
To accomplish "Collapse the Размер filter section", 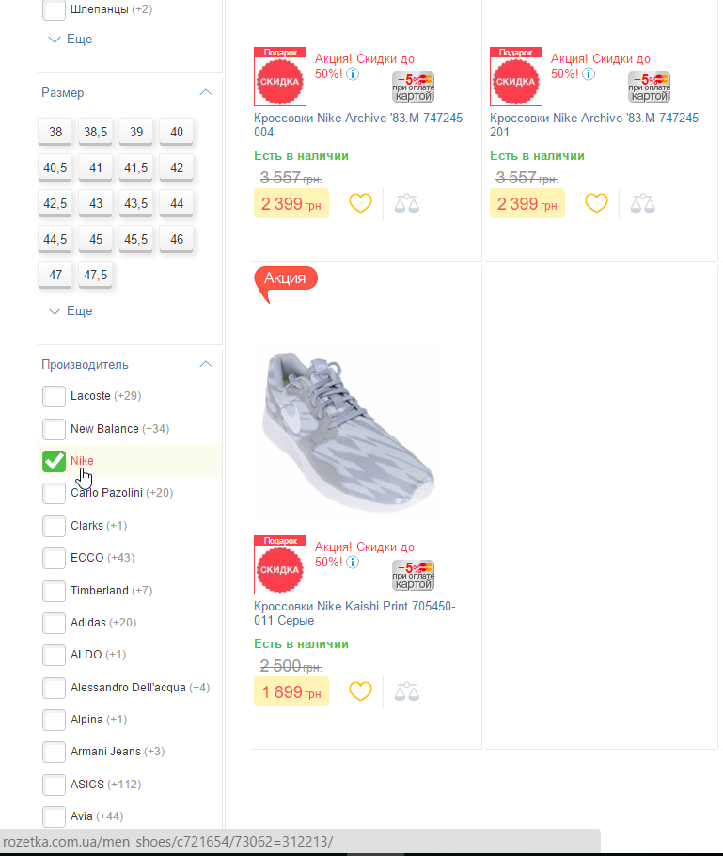I will pyautogui.click(x=206, y=93).
